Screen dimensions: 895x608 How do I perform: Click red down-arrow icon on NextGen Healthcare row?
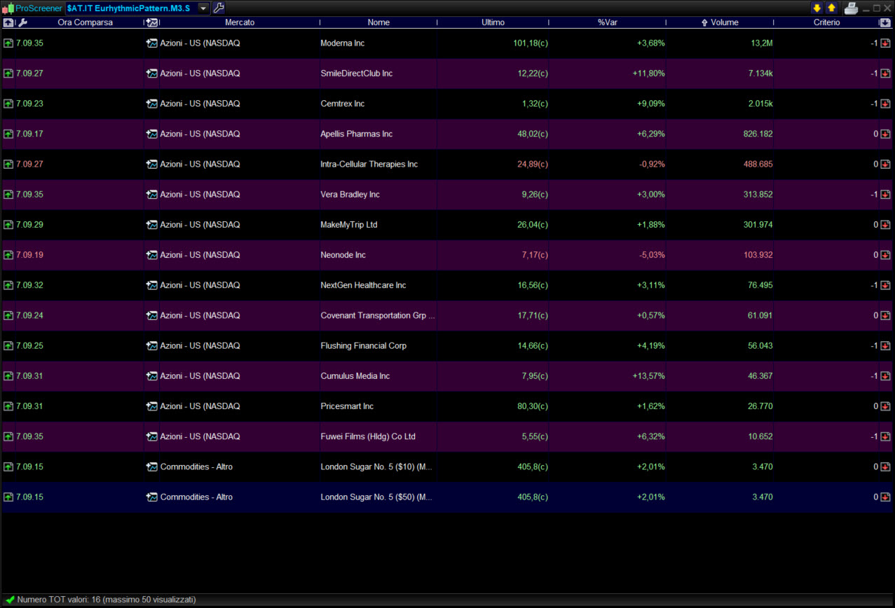point(885,285)
